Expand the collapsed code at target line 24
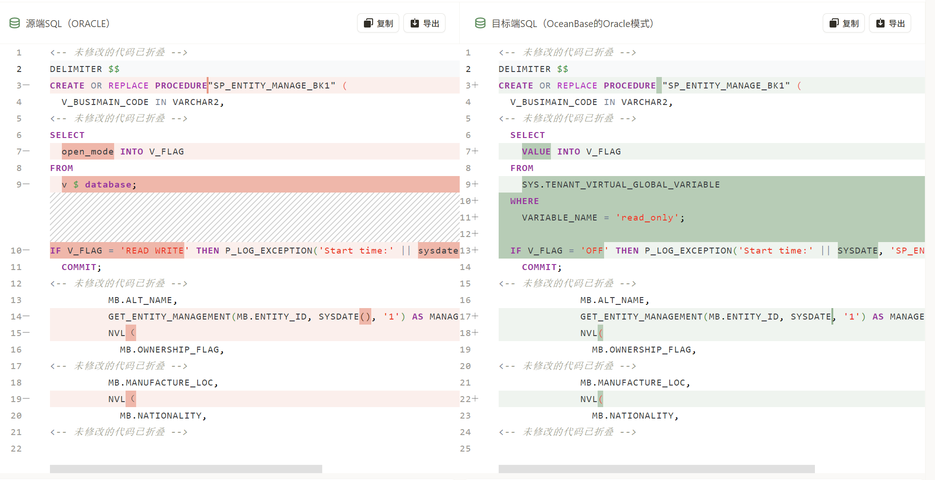The height and width of the screenshot is (480, 935). click(567, 432)
